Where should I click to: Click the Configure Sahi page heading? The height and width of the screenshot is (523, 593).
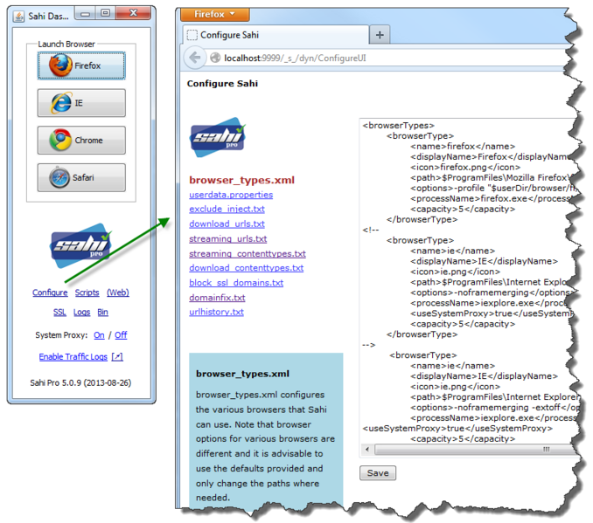(222, 84)
